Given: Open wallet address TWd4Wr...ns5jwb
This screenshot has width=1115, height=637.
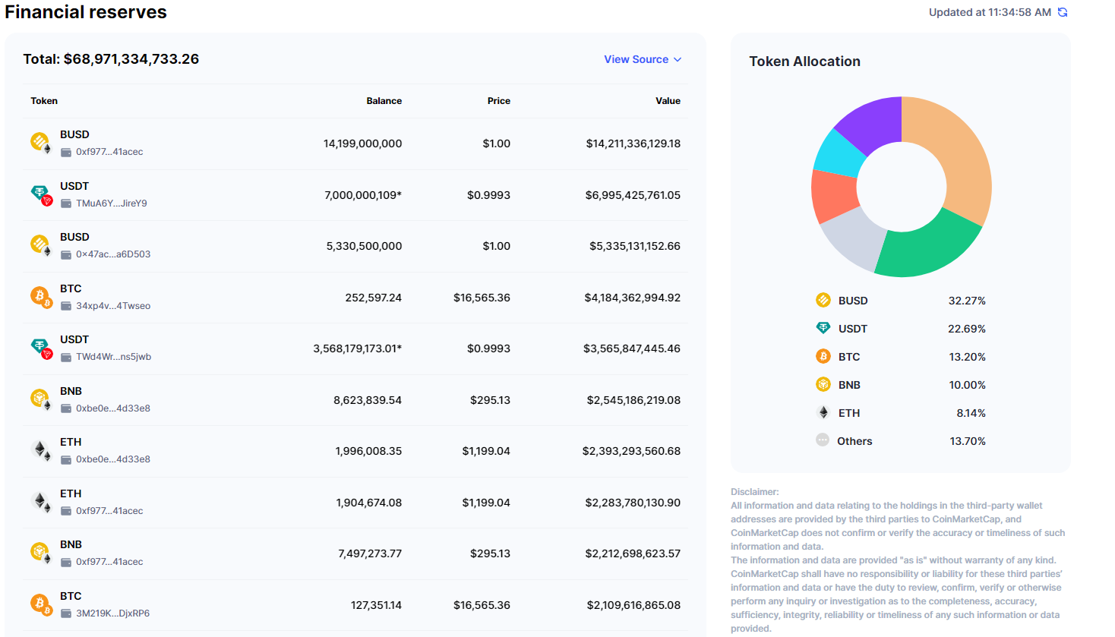Looking at the screenshot, I should [x=113, y=357].
